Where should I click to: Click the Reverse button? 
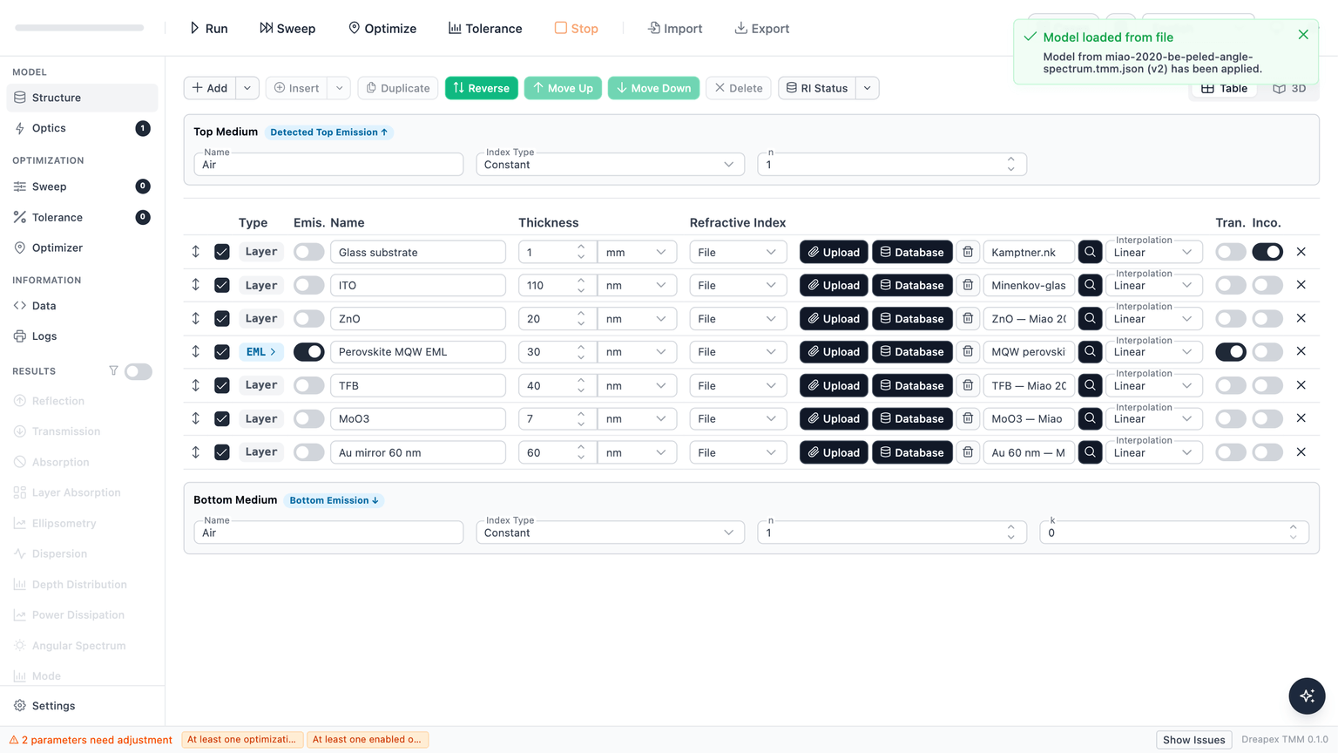(x=482, y=88)
